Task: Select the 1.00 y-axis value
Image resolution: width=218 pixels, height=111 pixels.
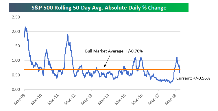Action: click(16, 61)
